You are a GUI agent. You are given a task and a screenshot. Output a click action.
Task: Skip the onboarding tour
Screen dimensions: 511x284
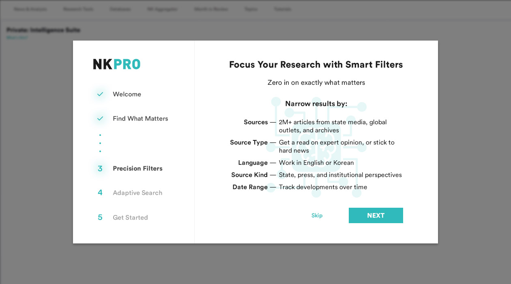click(x=317, y=215)
